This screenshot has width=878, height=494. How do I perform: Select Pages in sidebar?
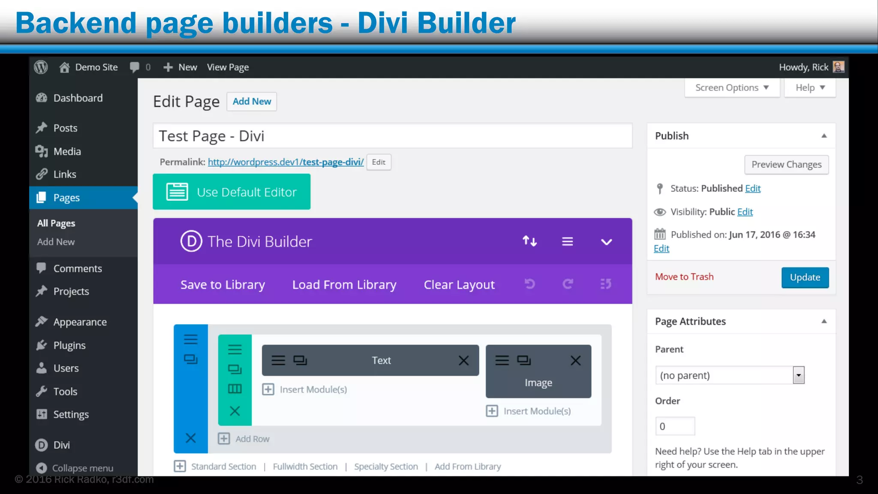83,198
